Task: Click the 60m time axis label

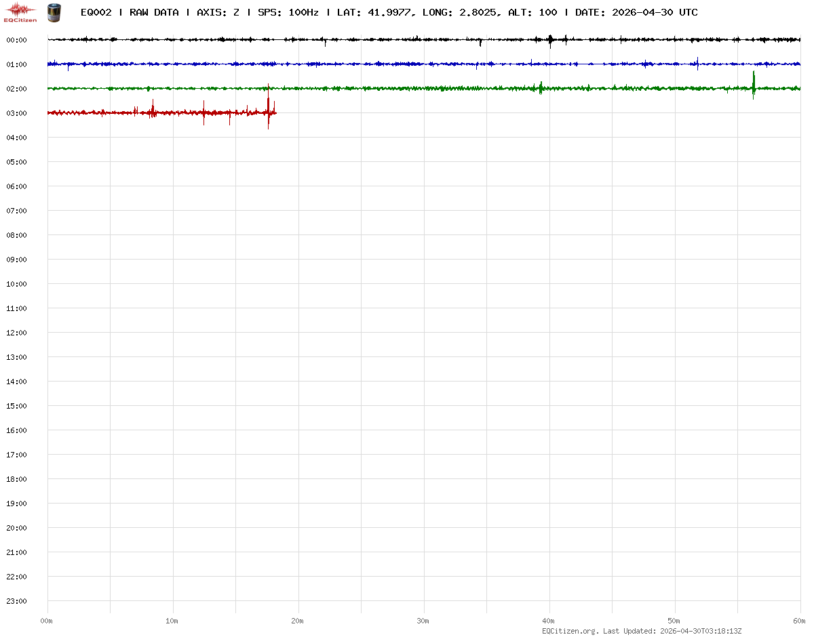Action: coord(799,621)
